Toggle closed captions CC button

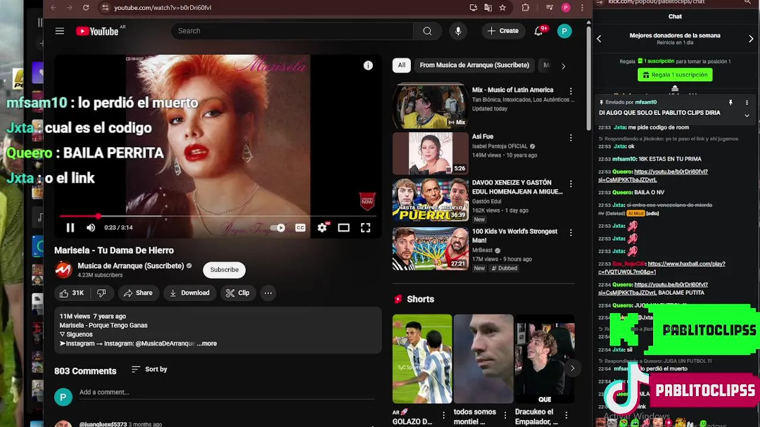[300, 228]
